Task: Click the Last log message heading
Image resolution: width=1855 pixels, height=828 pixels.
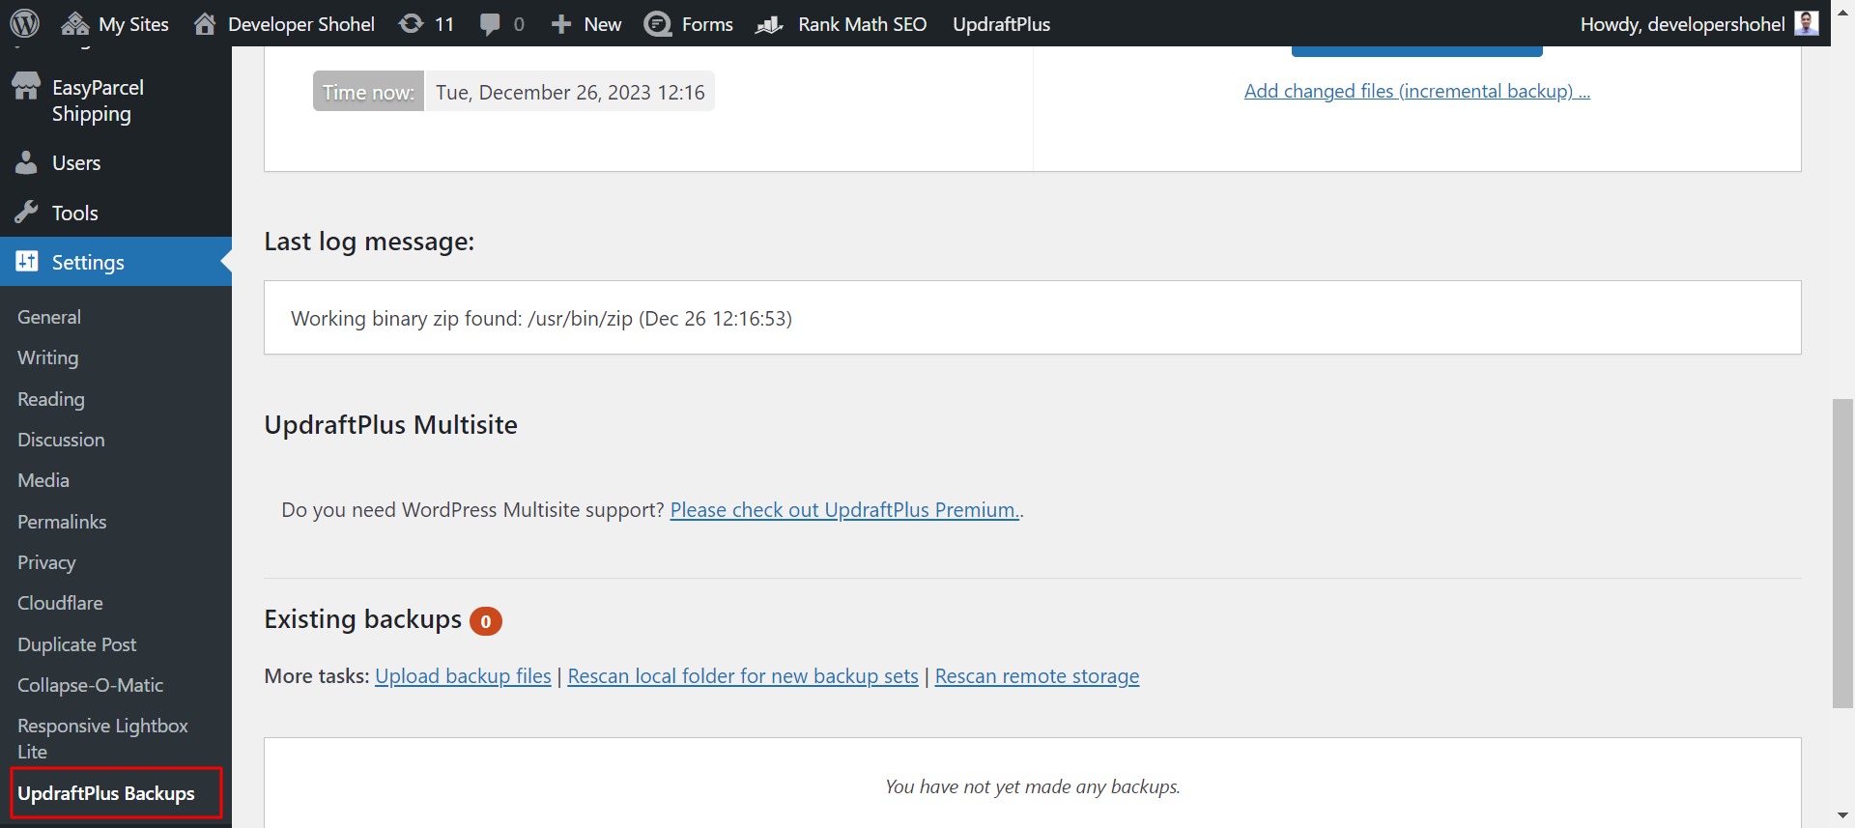Action: coord(369,242)
